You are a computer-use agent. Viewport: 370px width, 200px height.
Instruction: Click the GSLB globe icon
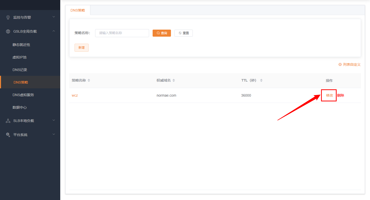(x=8, y=31)
